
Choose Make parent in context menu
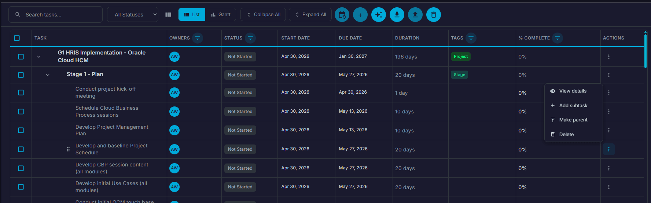573,120
